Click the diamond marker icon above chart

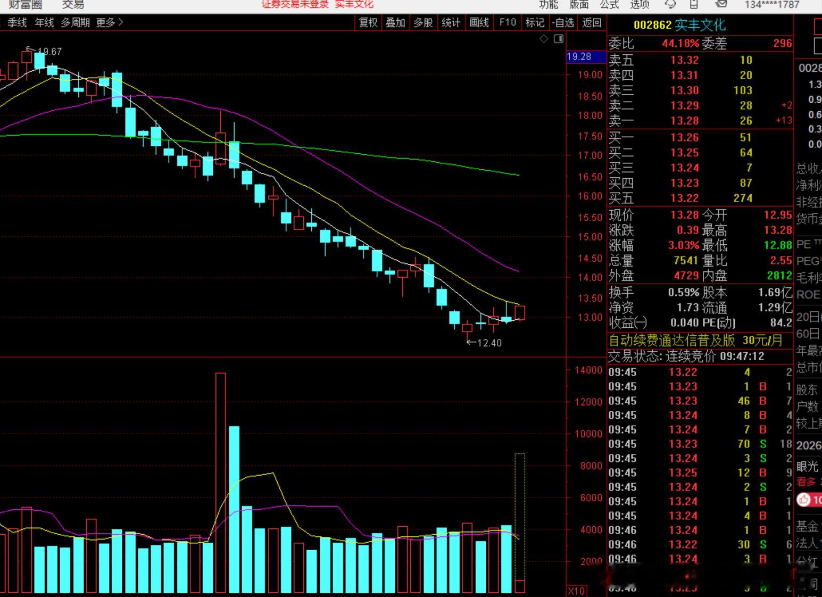(544, 39)
